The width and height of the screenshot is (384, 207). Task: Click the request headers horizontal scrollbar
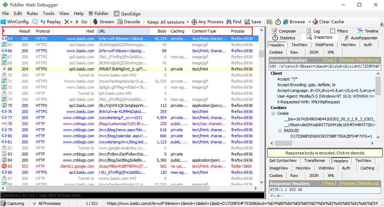pos(322,143)
